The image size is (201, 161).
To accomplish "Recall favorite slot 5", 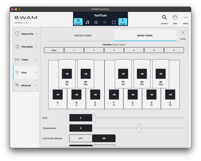I will tap(154, 50).
